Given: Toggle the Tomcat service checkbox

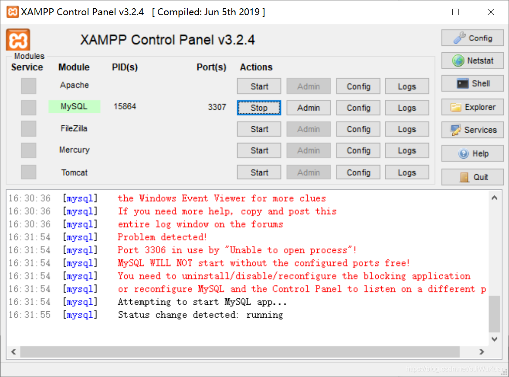Looking at the screenshot, I should click(29, 172).
